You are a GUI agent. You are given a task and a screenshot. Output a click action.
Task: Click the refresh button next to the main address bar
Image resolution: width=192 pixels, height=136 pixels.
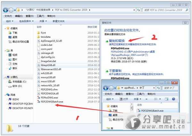click(x=139, y=10)
